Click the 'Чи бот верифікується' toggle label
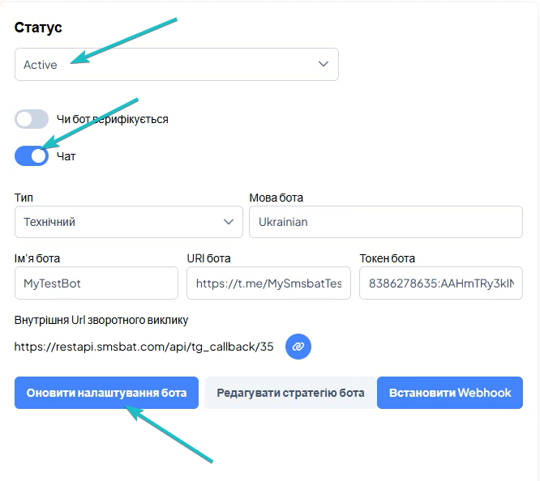The image size is (540, 481). (x=112, y=119)
